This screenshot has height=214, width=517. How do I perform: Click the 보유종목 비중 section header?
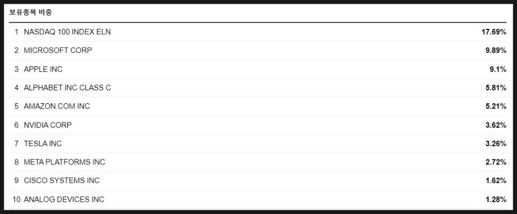pos(31,13)
